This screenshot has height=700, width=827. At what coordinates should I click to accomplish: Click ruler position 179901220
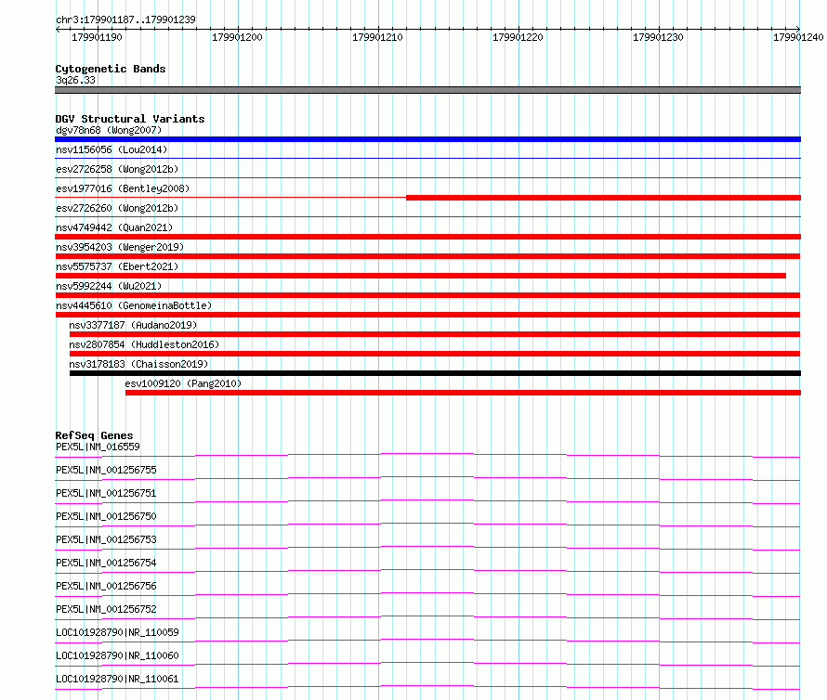click(x=518, y=37)
